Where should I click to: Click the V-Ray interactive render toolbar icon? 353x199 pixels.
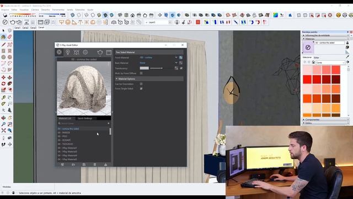[x=19, y=22]
